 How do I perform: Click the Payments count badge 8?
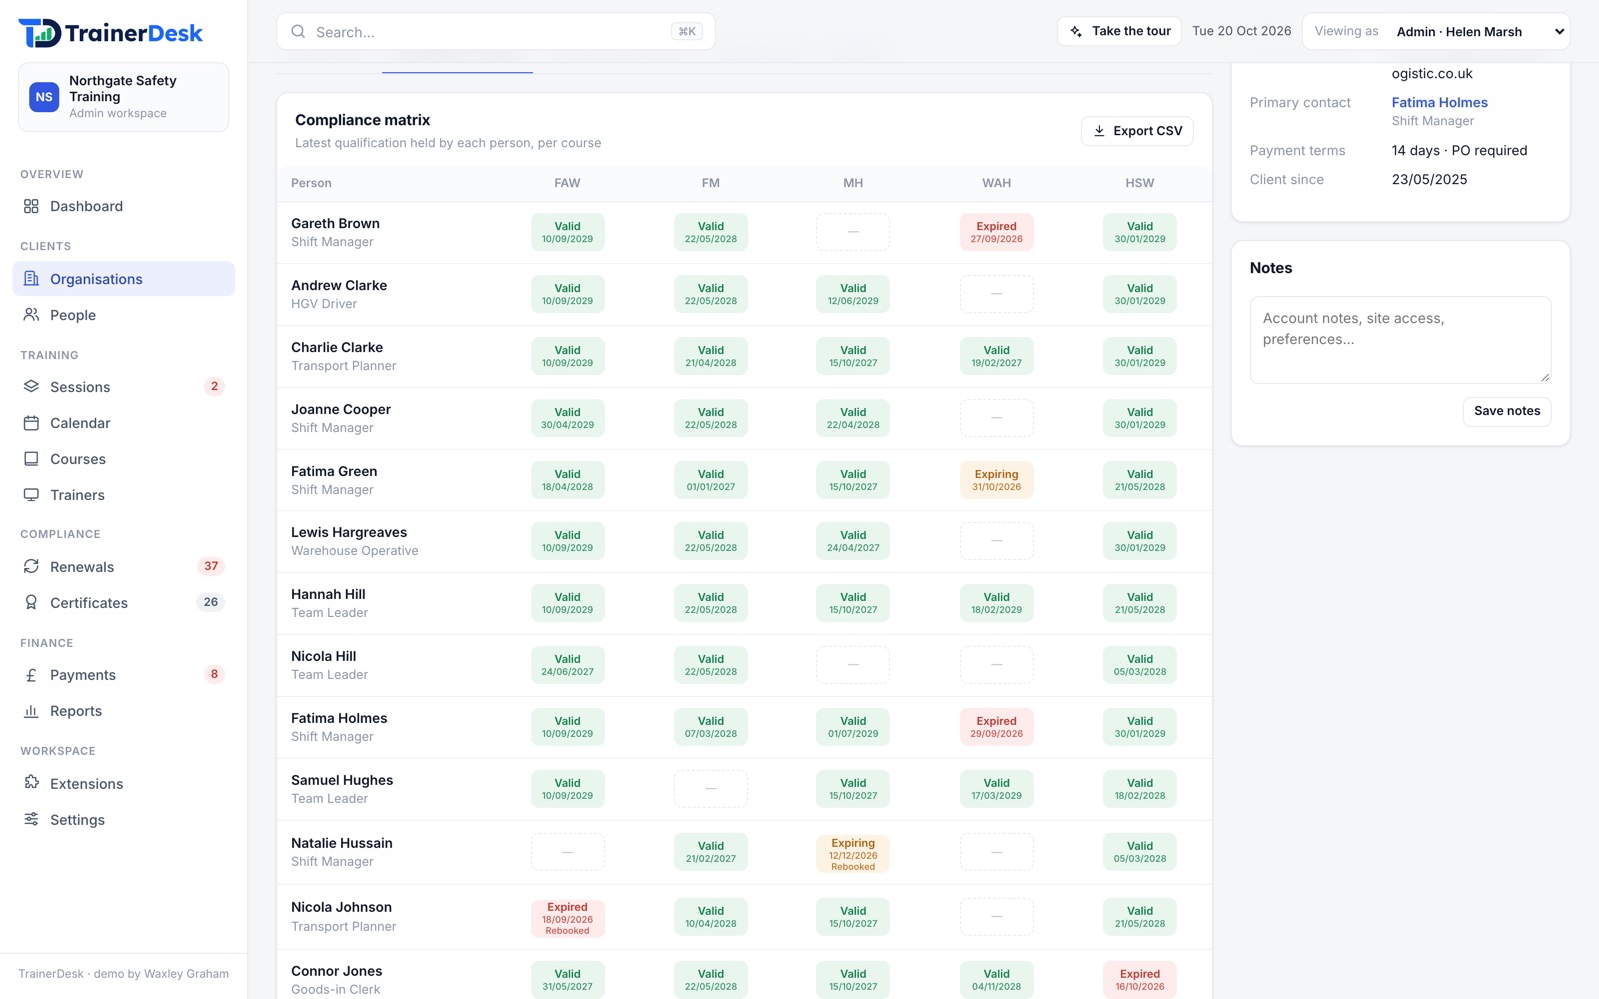(x=214, y=675)
